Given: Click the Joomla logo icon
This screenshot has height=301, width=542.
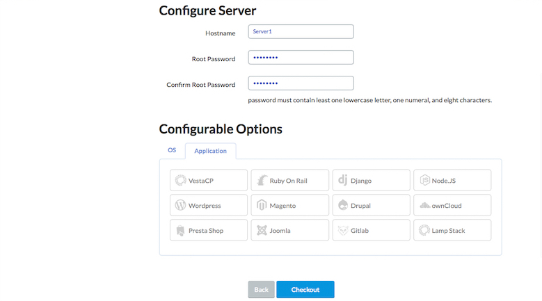Looking at the screenshot, I should [262, 231].
